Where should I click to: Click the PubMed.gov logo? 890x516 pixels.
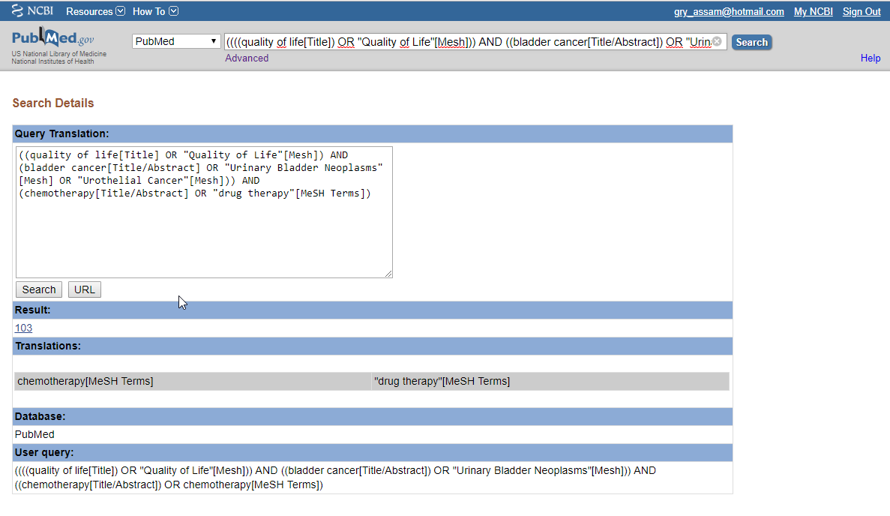(x=52, y=38)
